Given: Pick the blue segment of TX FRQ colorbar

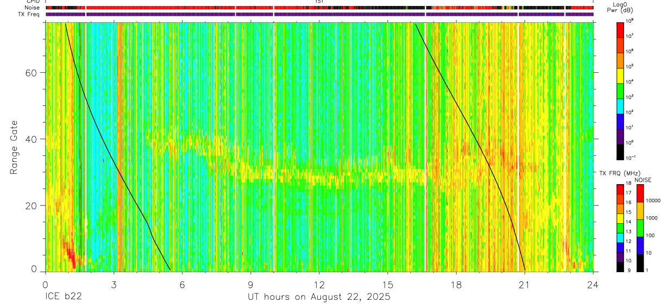Looking at the screenshot, I should (x=620, y=248).
